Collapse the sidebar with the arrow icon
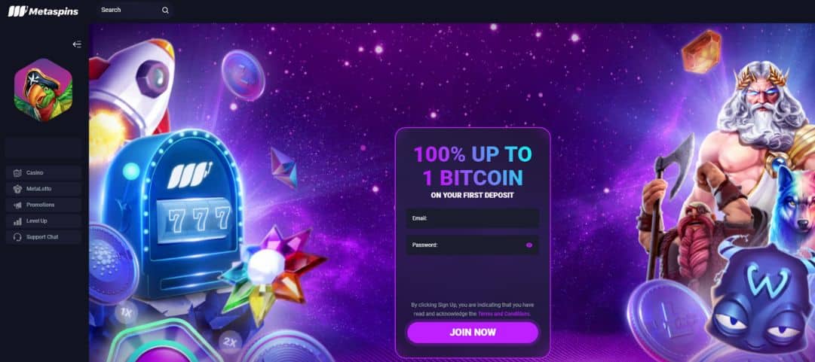 [77, 44]
